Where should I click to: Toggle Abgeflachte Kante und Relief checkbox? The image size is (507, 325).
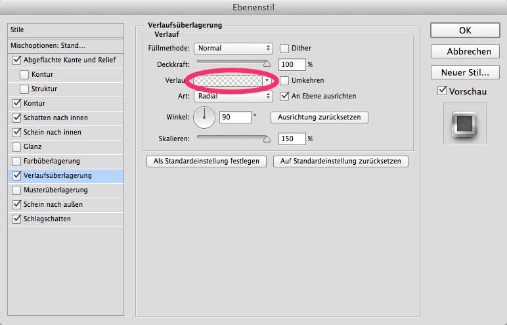16,60
